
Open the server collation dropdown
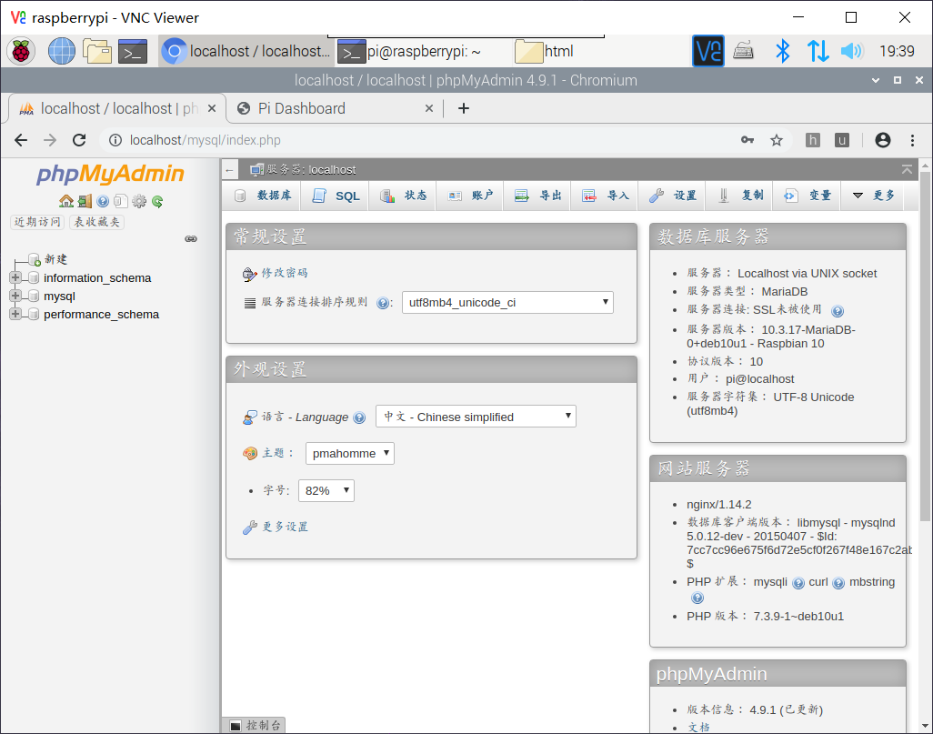tap(507, 302)
